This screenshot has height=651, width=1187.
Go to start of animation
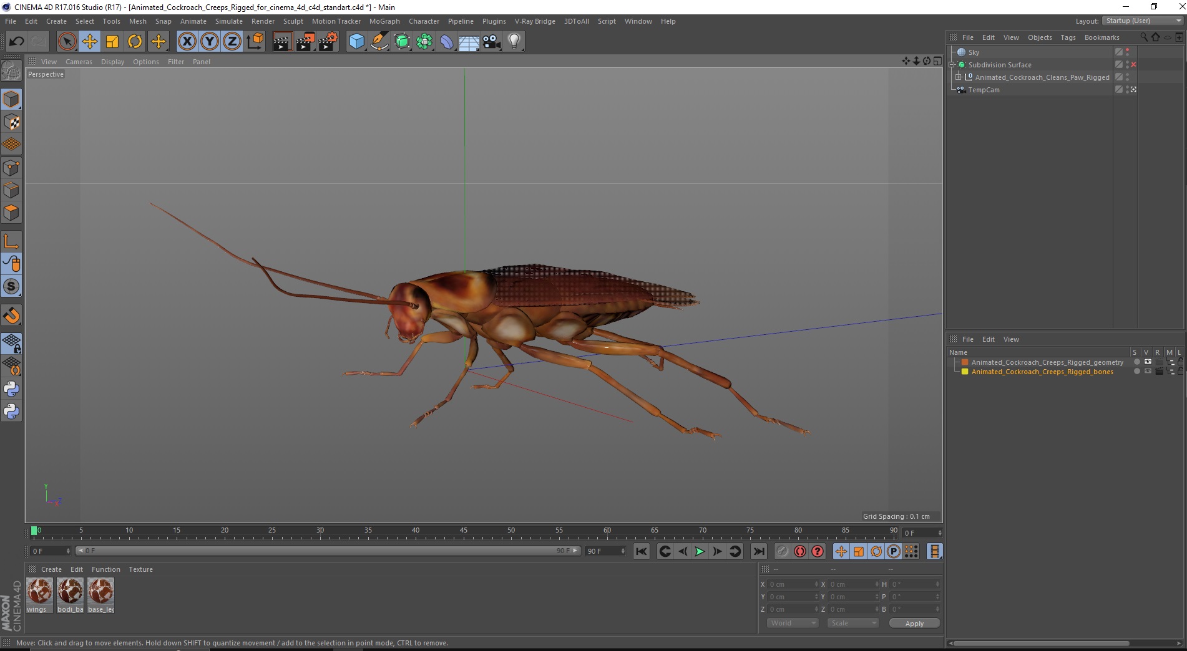[641, 551]
